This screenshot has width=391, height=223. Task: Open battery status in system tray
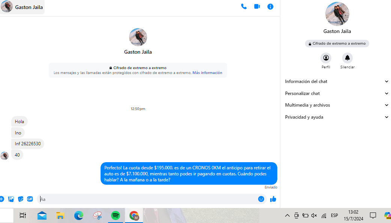(x=305, y=215)
